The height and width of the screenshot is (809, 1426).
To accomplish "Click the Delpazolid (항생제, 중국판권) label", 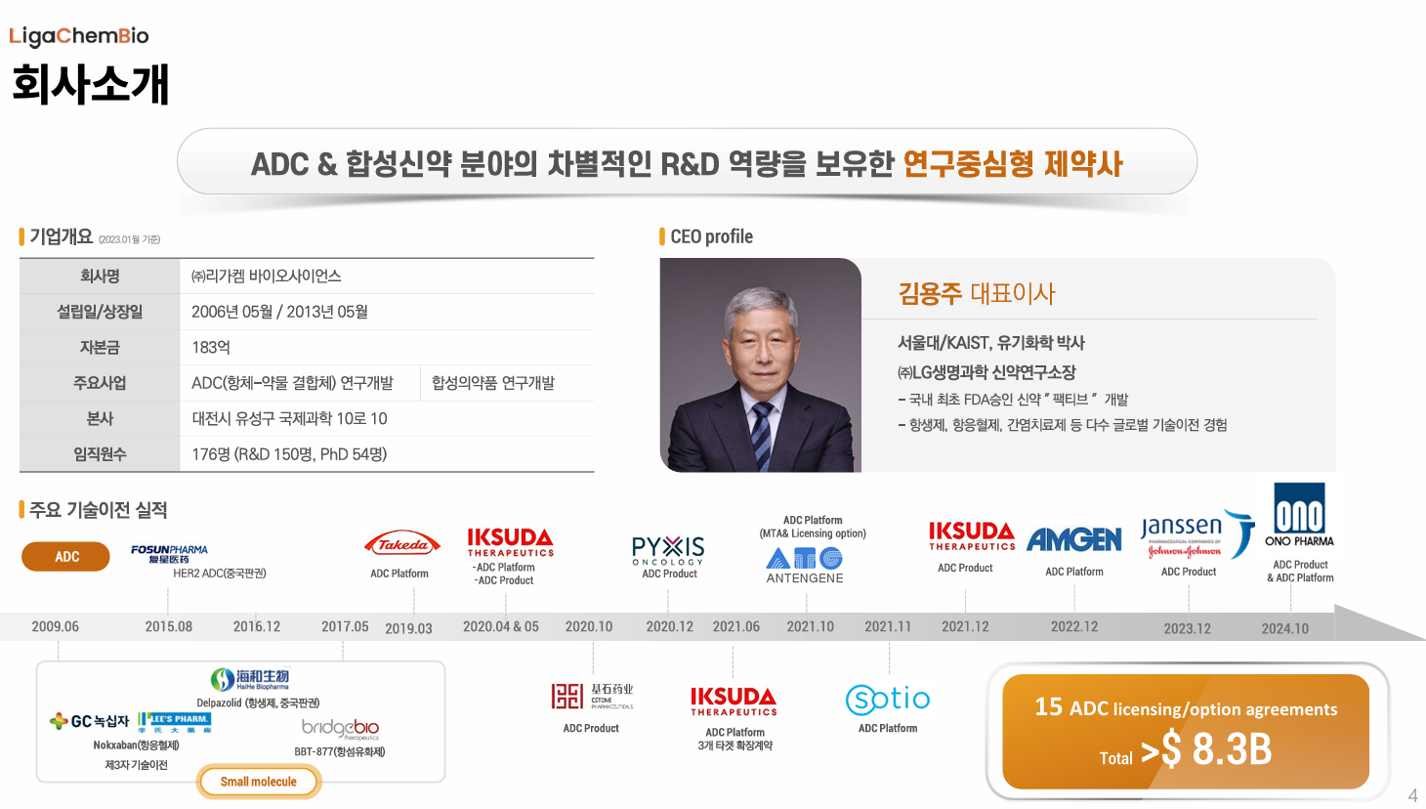I will click(258, 703).
